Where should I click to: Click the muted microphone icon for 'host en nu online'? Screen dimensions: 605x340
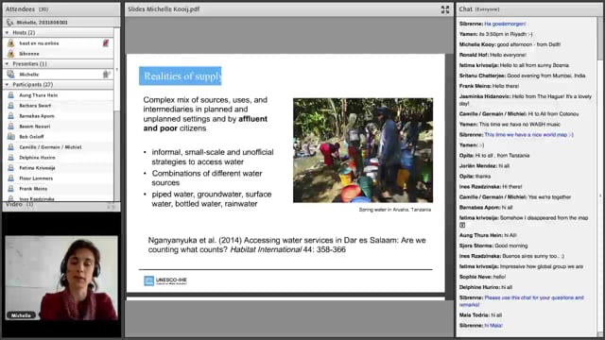106,43
